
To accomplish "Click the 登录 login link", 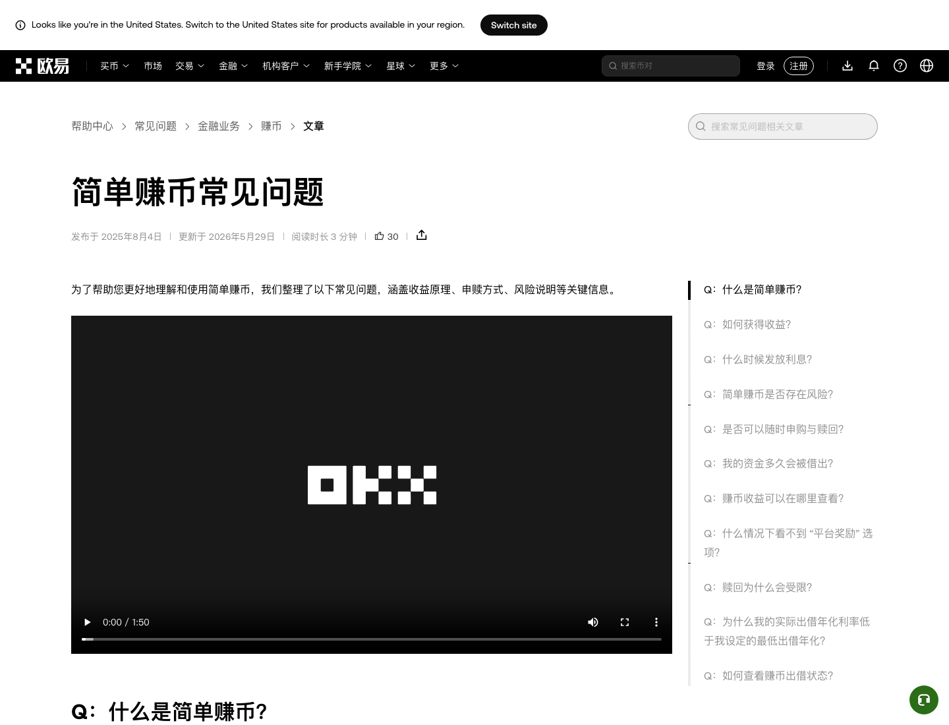I will click(x=766, y=66).
